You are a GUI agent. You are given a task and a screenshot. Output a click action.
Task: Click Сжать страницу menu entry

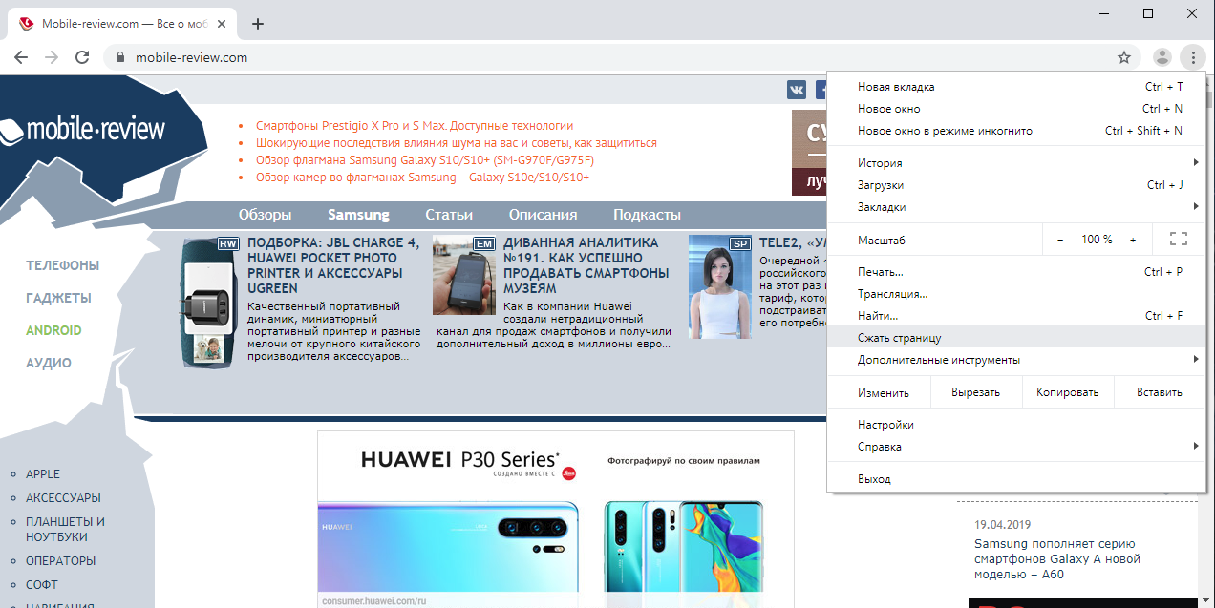(1016, 338)
